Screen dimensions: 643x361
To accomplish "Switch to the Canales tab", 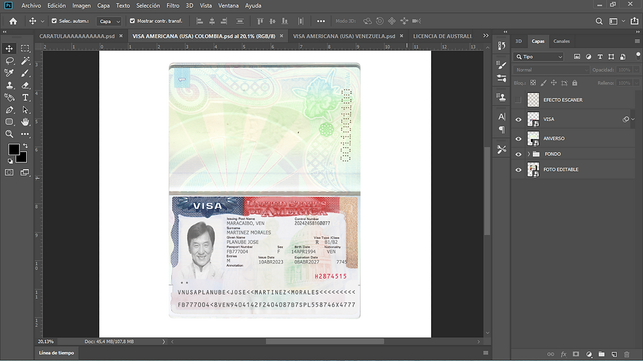I will tap(562, 41).
